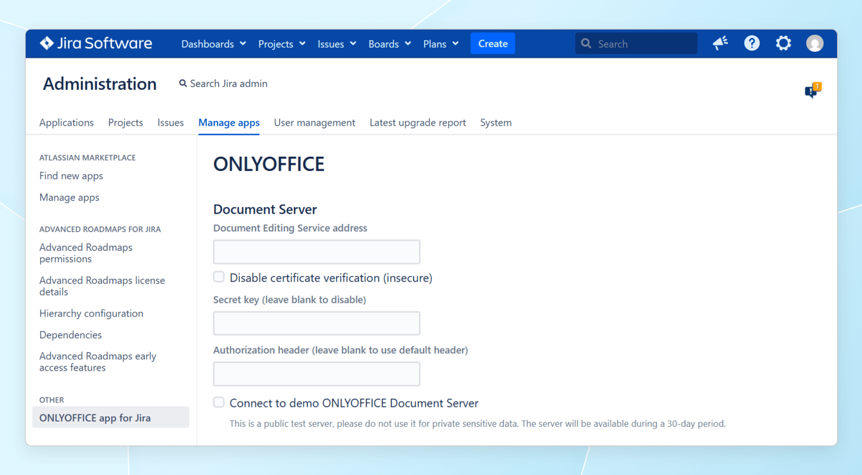Open the settings gear icon
The image size is (862, 475).
point(783,43)
